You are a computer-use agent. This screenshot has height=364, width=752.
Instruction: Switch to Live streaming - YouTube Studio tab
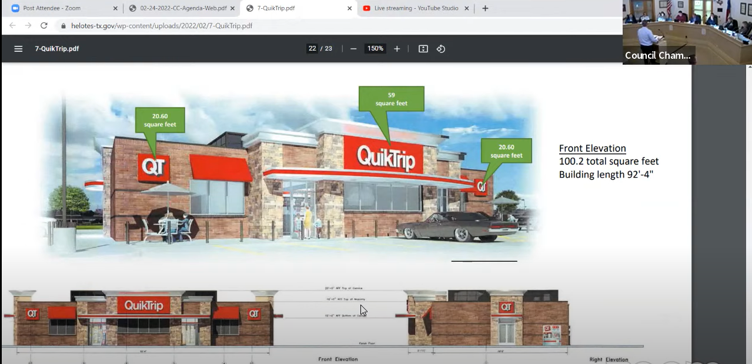(416, 8)
